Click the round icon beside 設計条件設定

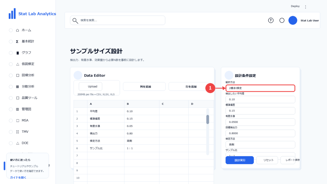pos(229,75)
